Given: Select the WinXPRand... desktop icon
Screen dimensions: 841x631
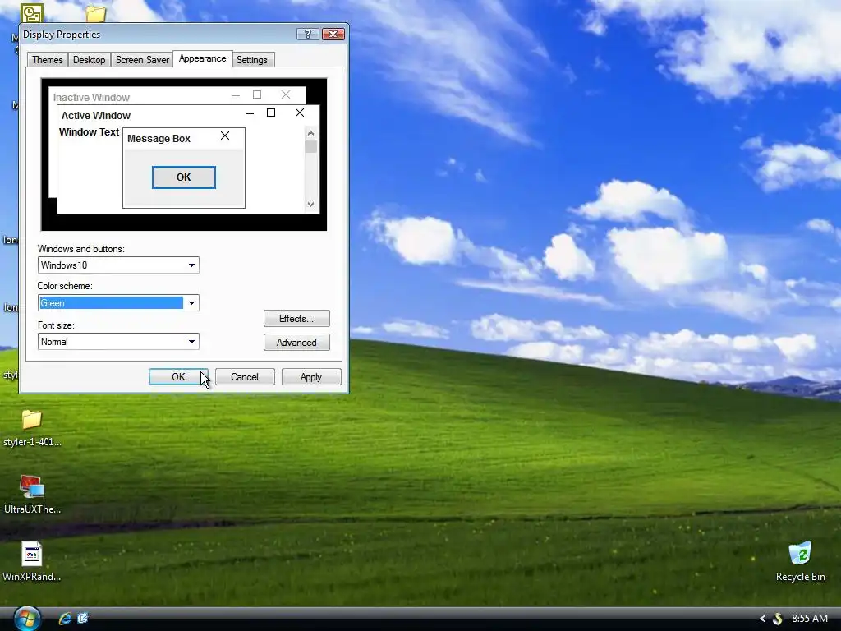Looking at the screenshot, I should tap(32, 562).
